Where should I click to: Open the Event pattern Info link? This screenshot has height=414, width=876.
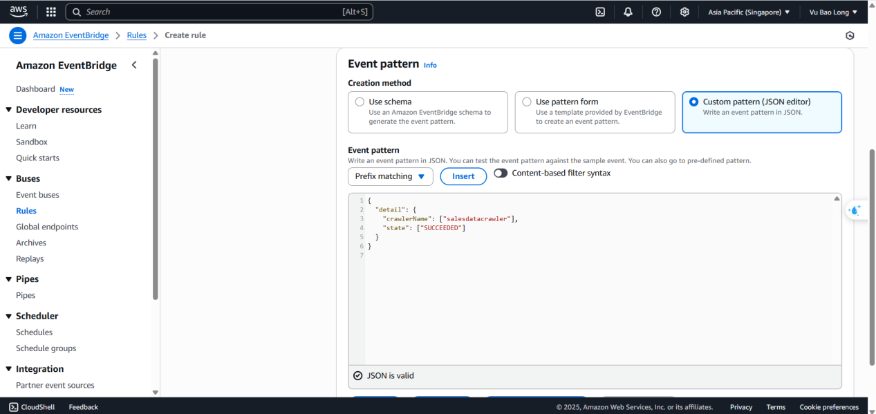tap(430, 65)
